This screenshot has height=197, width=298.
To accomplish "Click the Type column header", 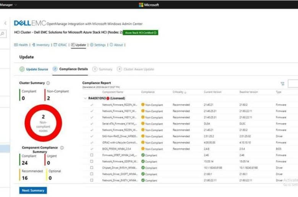I will [x=279, y=92].
